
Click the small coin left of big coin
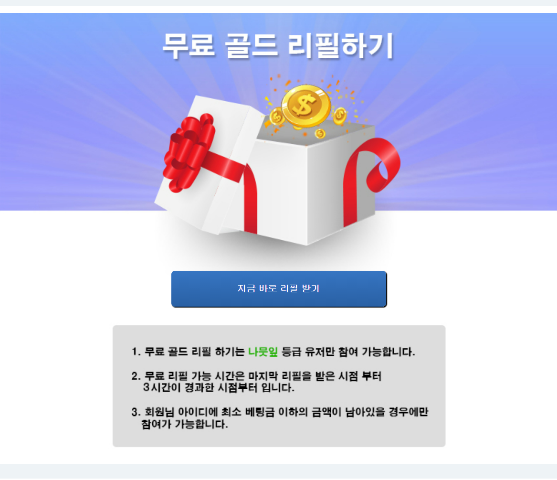277,117
